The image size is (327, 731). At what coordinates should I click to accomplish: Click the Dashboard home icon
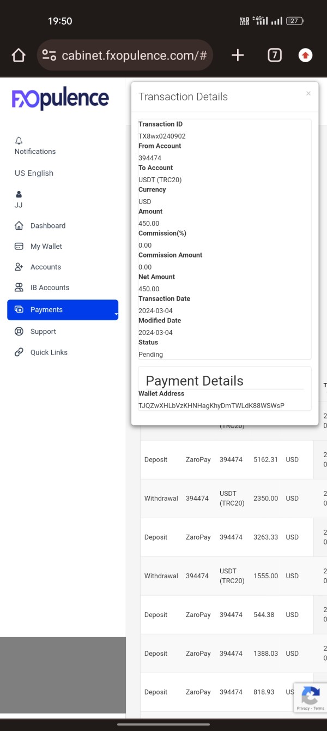click(x=19, y=225)
